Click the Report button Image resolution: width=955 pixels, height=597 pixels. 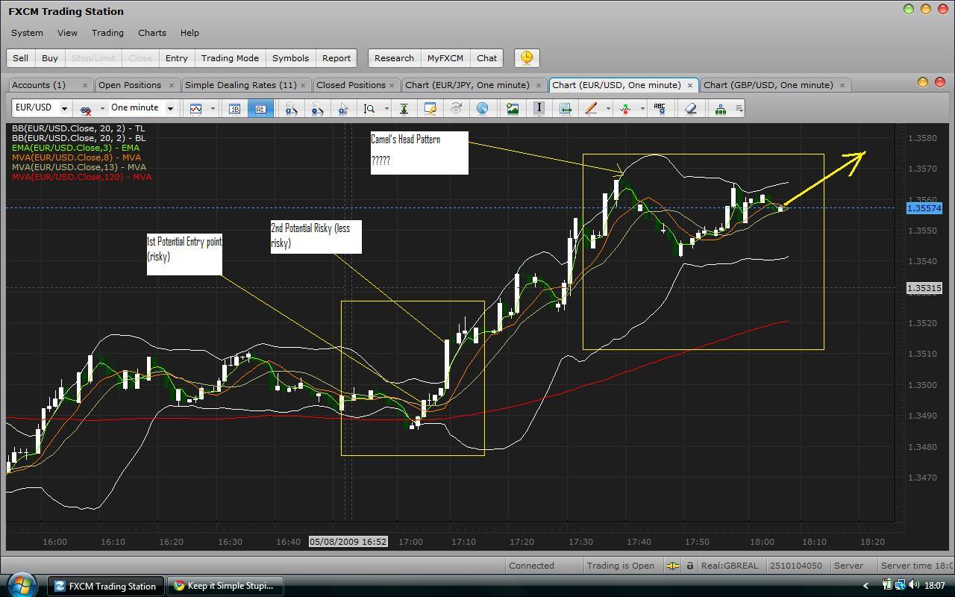pyautogui.click(x=336, y=58)
